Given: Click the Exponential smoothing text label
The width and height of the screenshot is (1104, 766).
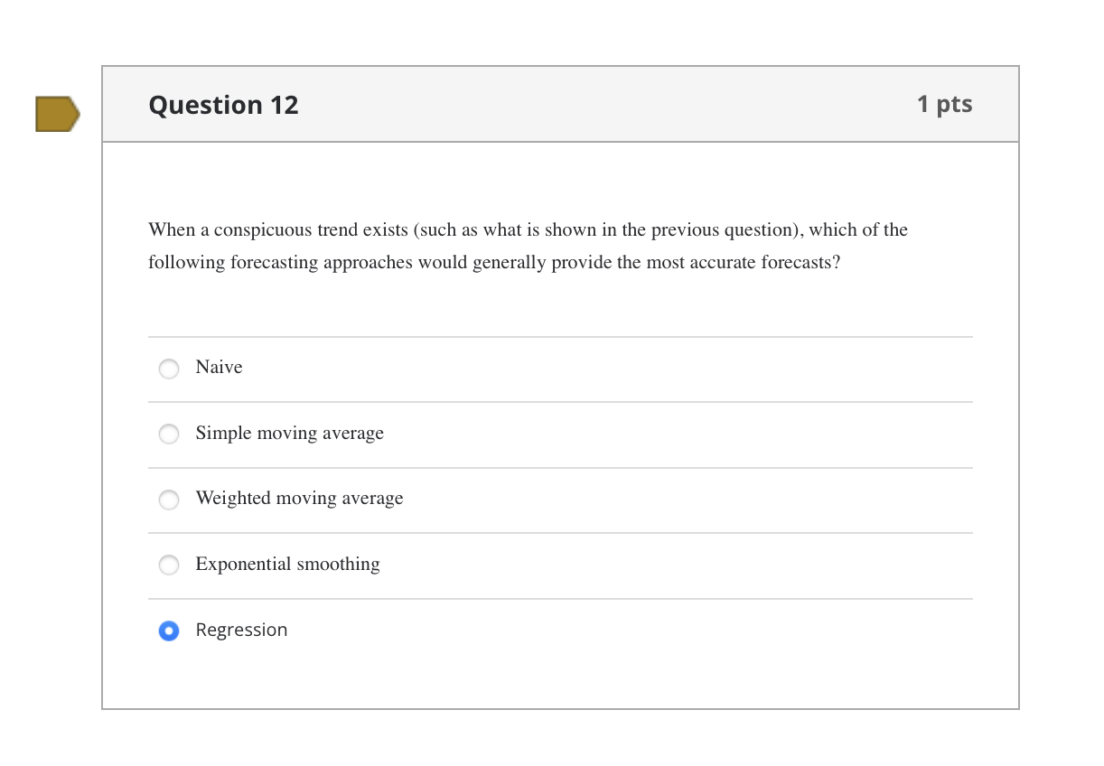Looking at the screenshot, I should (x=287, y=565).
